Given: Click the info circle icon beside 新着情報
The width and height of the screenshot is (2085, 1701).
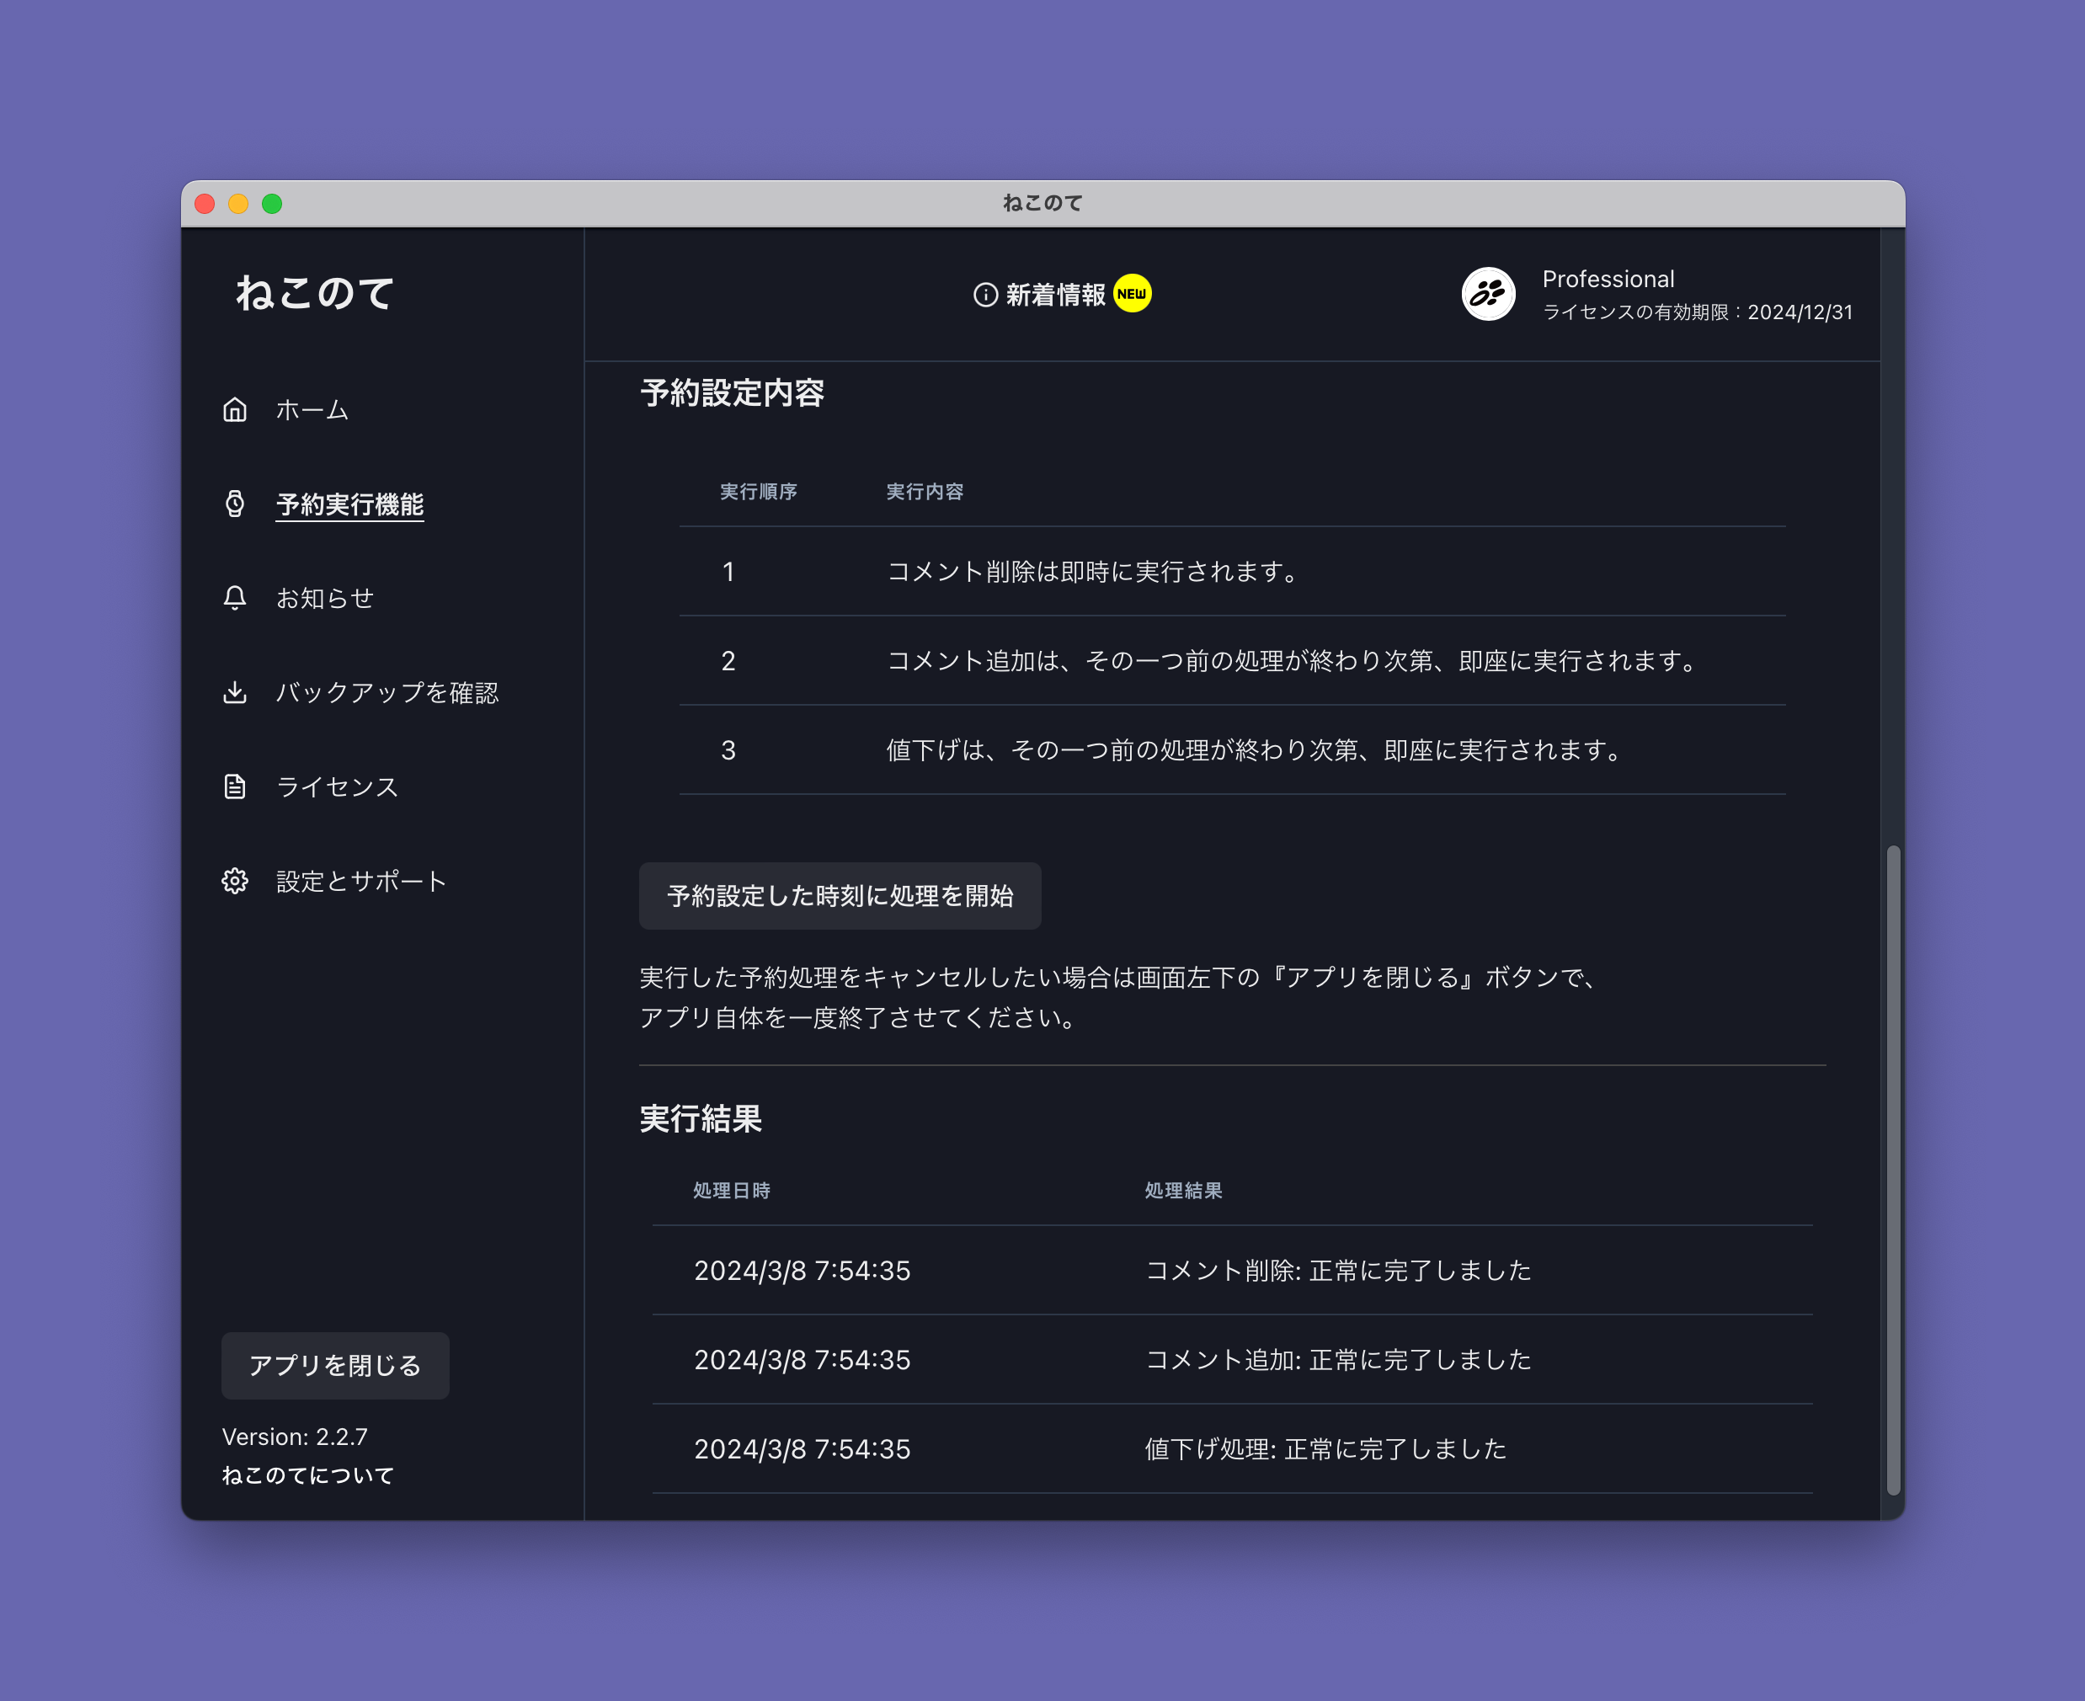Looking at the screenshot, I should [986, 294].
